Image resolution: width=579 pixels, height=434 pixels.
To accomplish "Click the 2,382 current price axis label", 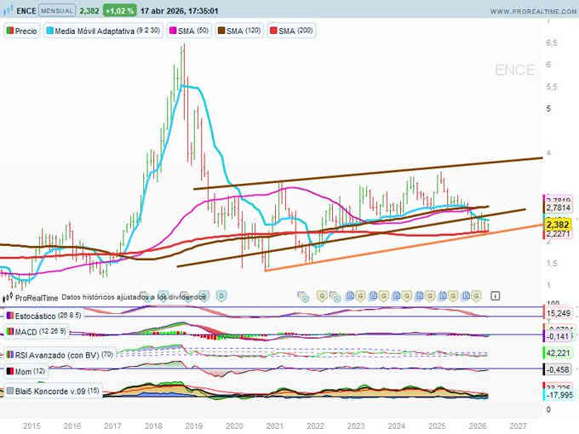I will point(558,224).
